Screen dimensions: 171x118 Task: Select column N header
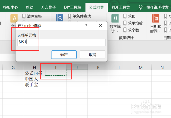coord(162,68)
